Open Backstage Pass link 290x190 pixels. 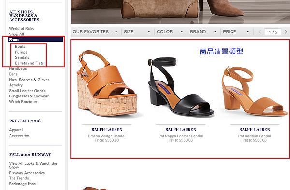22,184
